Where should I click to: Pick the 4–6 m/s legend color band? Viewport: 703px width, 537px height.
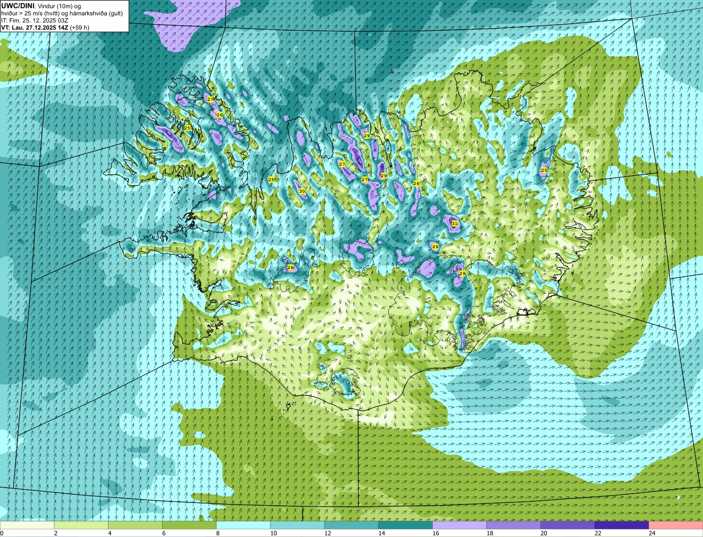coord(135,525)
